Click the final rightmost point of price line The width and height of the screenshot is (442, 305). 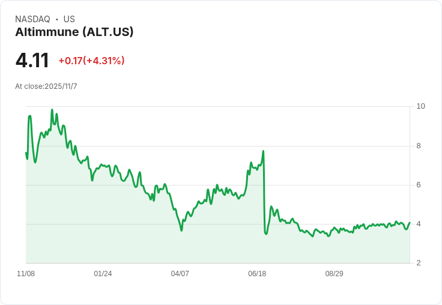click(410, 223)
